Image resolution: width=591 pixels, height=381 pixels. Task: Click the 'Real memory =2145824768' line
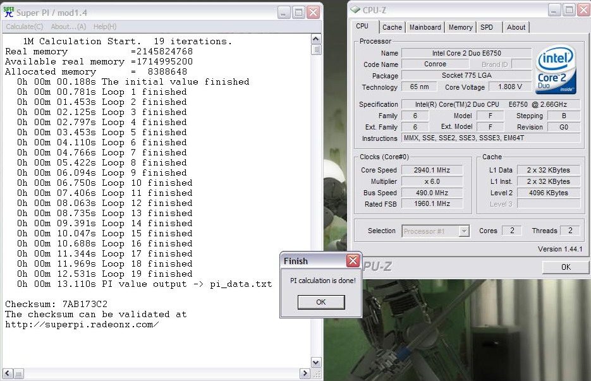point(99,52)
